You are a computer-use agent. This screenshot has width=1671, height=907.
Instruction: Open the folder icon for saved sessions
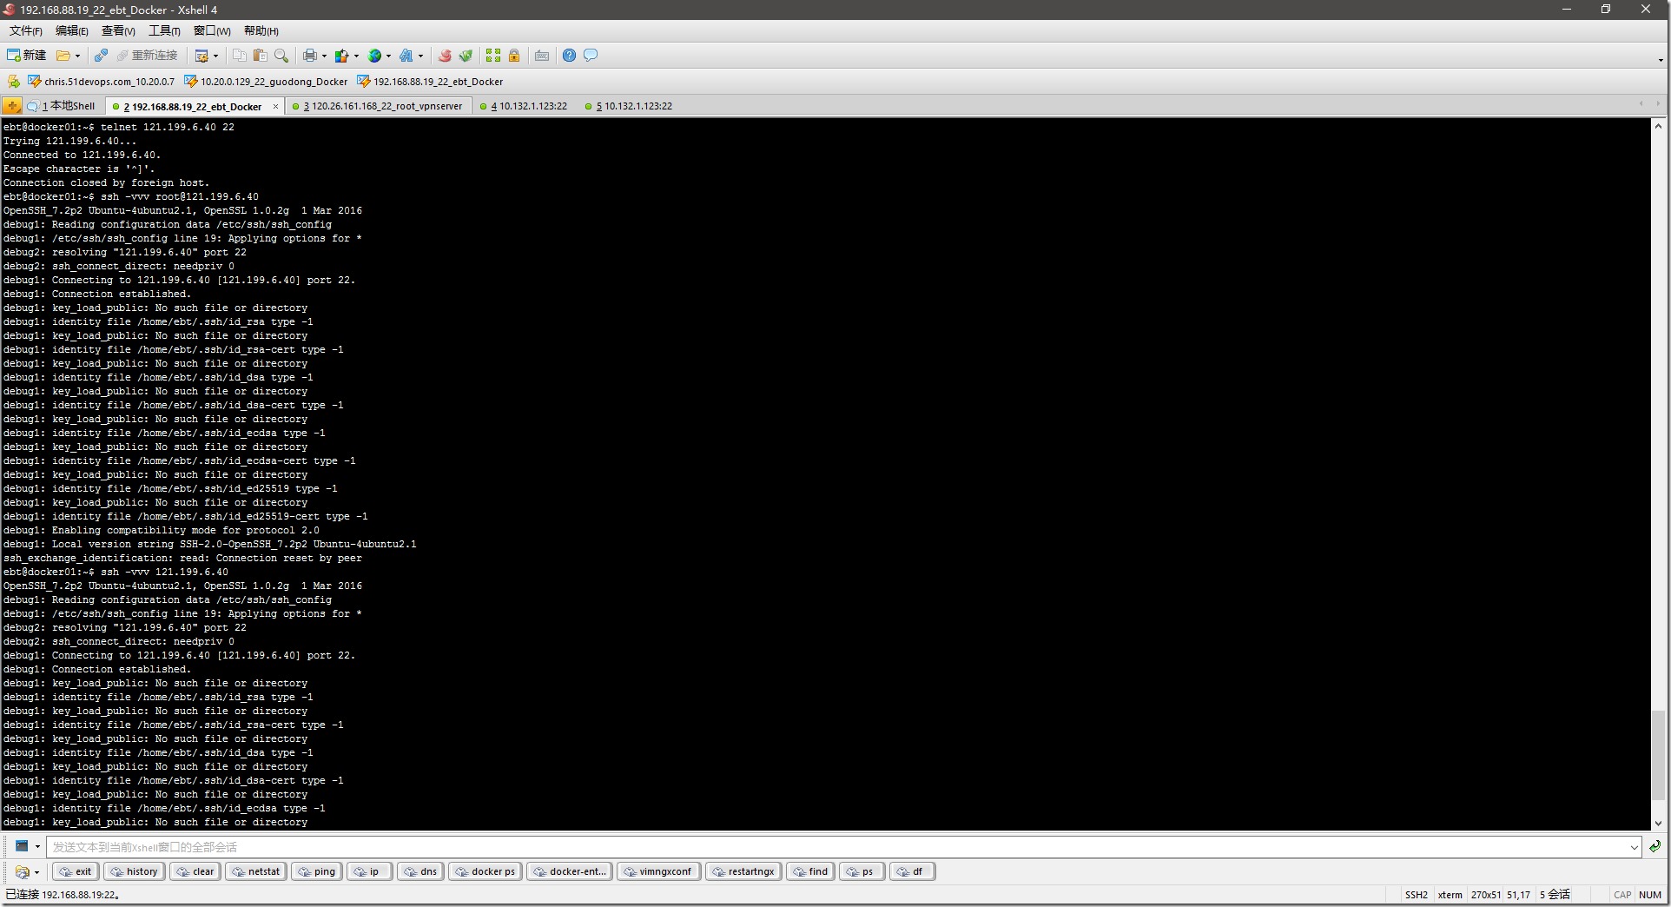click(63, 56)
